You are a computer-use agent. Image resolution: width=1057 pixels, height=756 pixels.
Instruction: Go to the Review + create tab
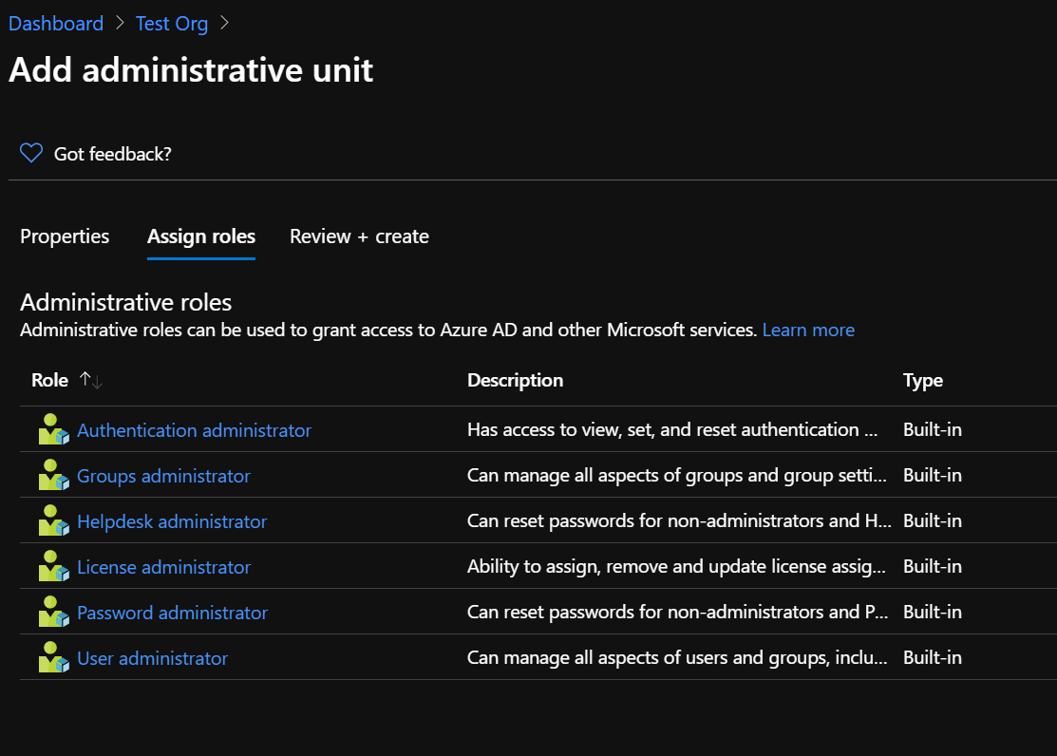click(359, 236)
